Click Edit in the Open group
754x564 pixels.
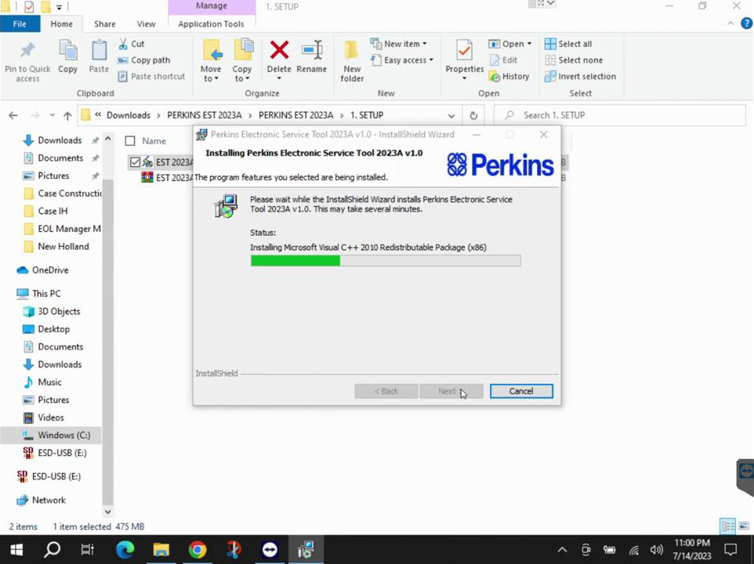pyautogui.click(x=503, y=60)
